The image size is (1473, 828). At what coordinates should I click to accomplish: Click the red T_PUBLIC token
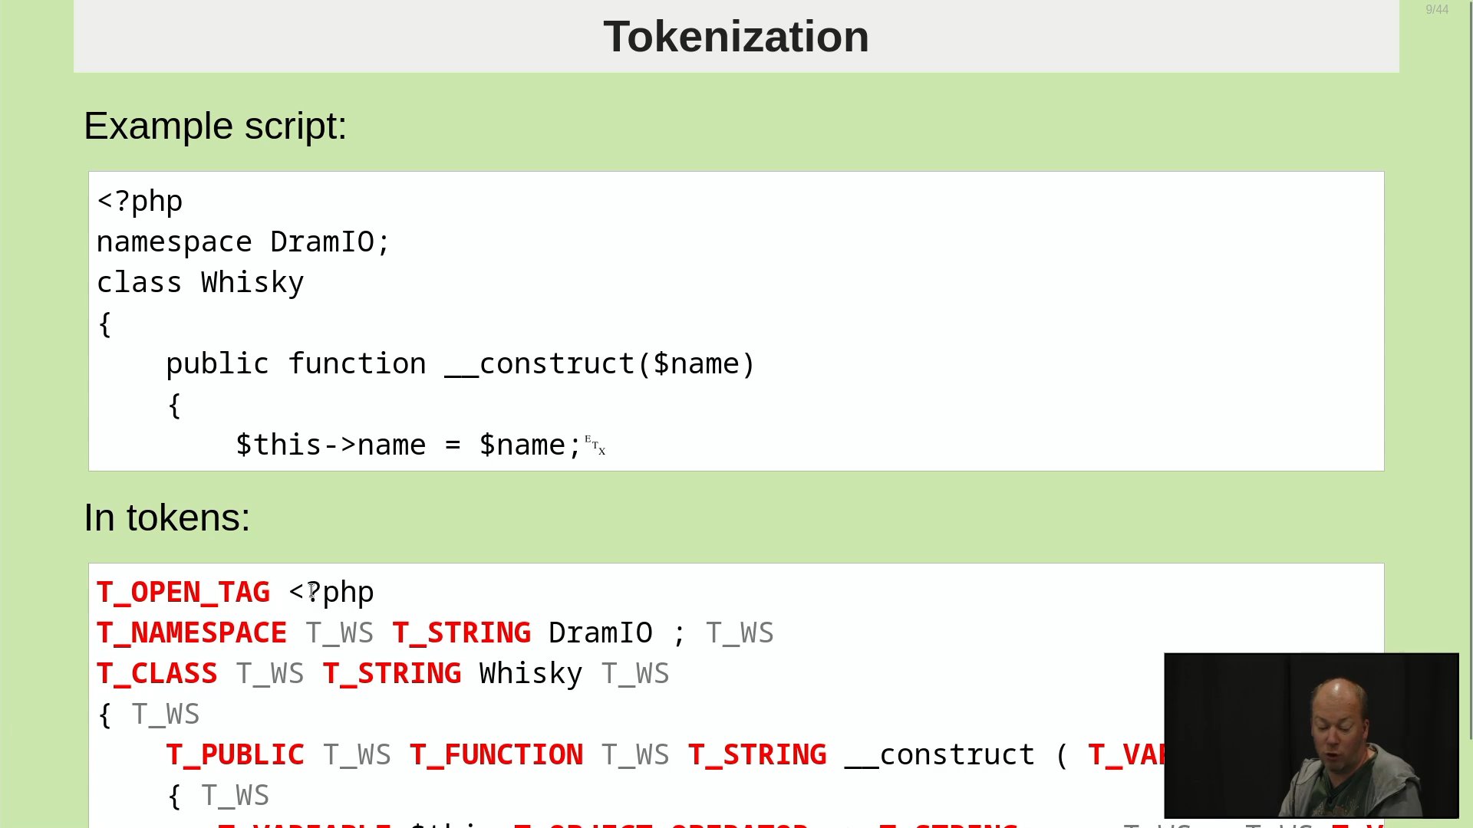coord(236,755)
